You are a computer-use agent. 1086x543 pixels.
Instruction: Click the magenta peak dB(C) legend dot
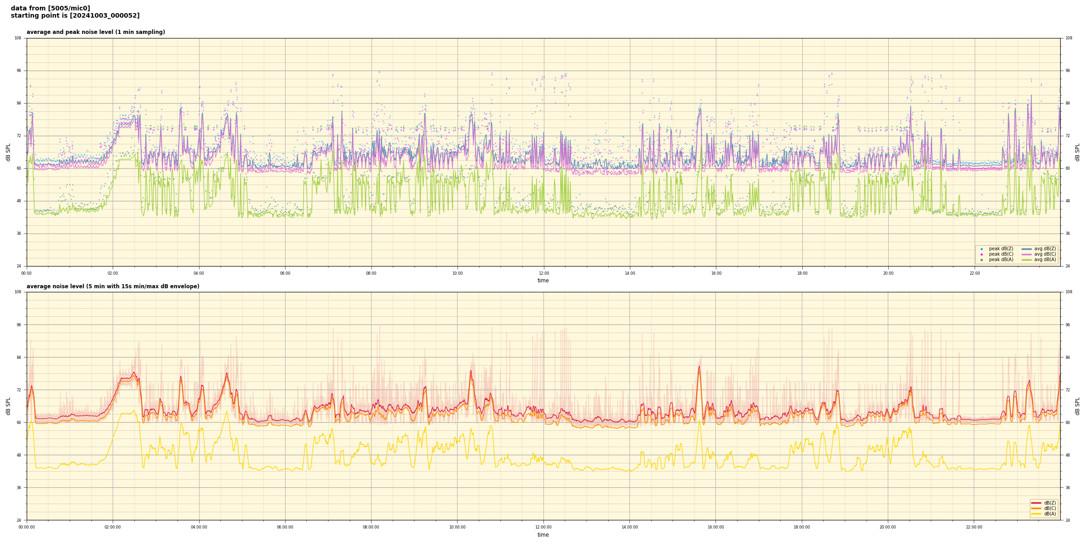click(981, 254)
